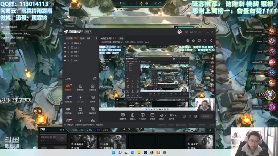Image resolution: width=278 pixels, height=156 pixels.
Task: Open the message icon in title bar
Action: (x=186, y=32)
